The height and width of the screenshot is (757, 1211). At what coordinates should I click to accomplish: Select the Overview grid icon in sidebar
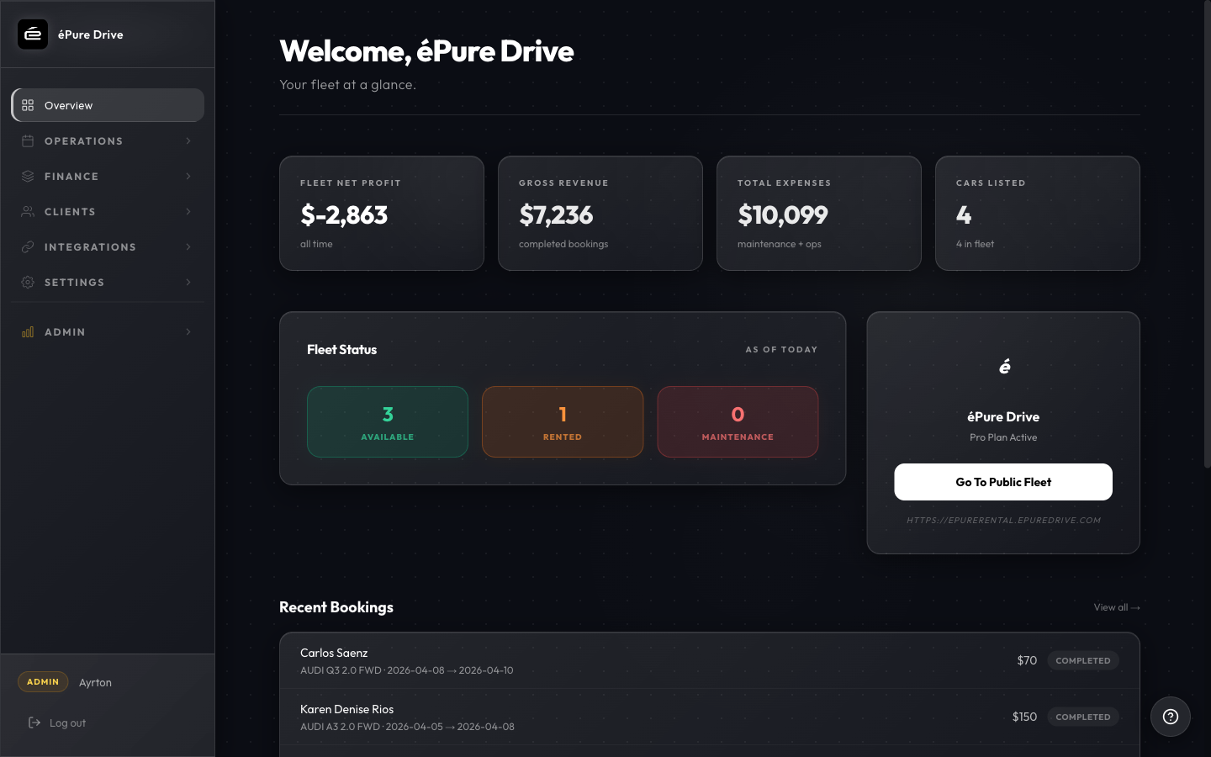click(x=27, y=105)
